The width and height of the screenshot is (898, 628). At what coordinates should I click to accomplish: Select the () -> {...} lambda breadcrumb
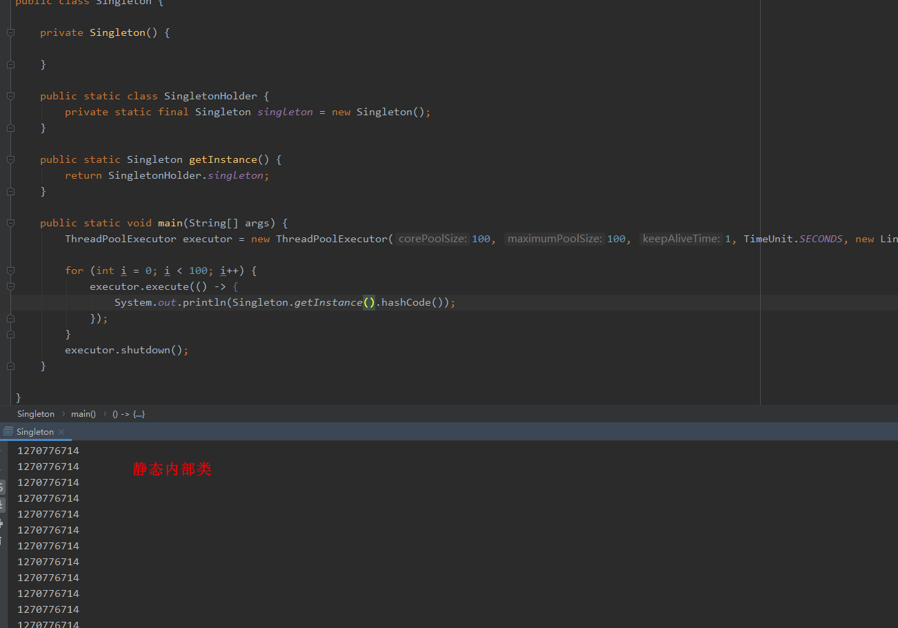click(x=128, y=414)
